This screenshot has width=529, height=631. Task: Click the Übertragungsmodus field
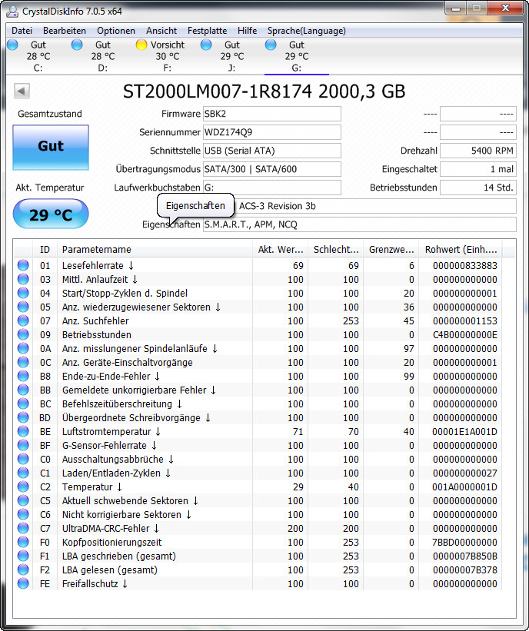pos(271,169)
